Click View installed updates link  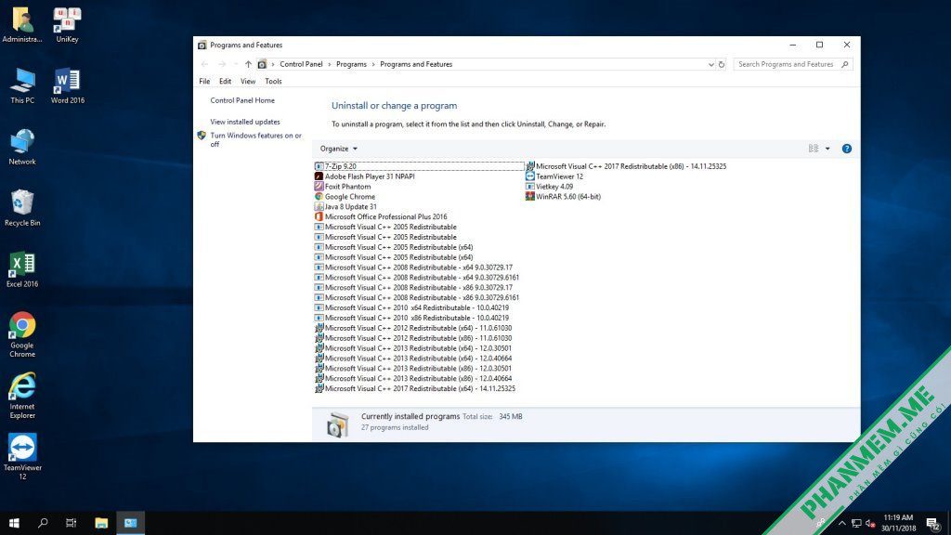coord(245,122)
